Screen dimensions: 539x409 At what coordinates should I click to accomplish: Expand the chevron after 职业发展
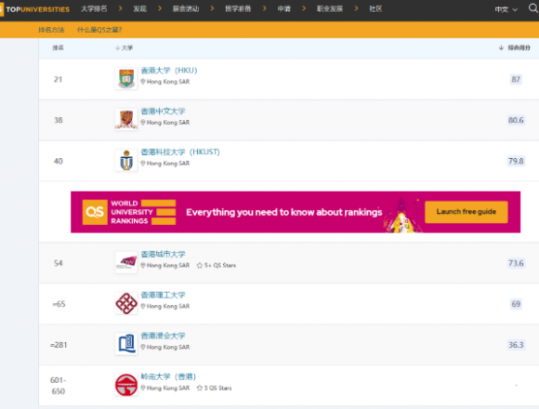[x=356, y=8]
